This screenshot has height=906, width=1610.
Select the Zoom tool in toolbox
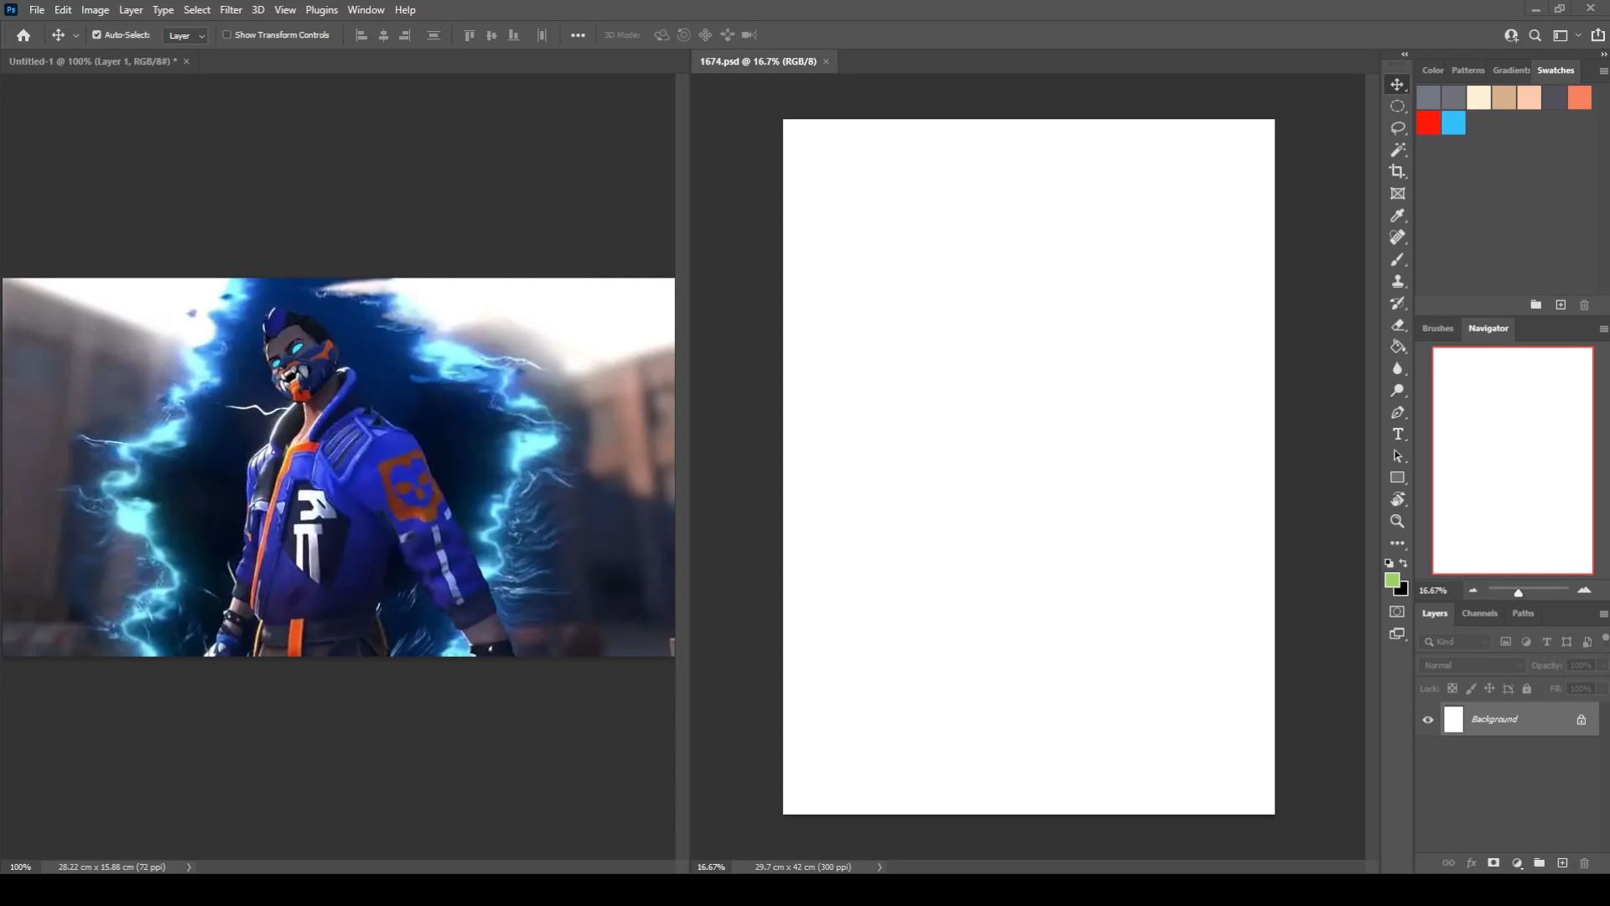[1397, 521]
